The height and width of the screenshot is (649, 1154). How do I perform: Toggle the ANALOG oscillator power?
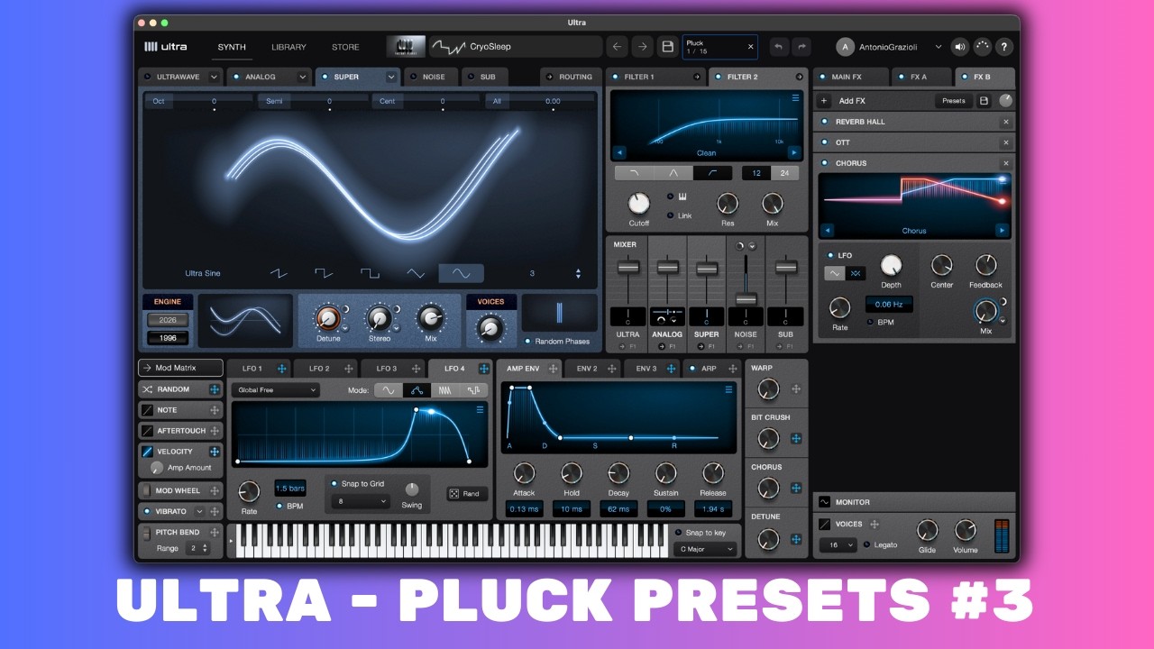point(236,77)
